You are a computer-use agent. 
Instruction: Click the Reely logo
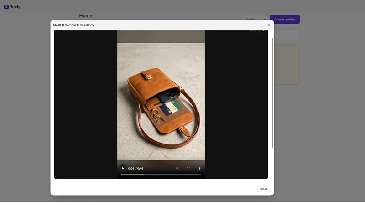tap(12, 7)
